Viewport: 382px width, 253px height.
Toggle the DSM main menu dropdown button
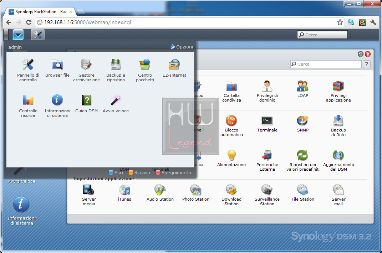pyautogui.click(x=18, y=35)
